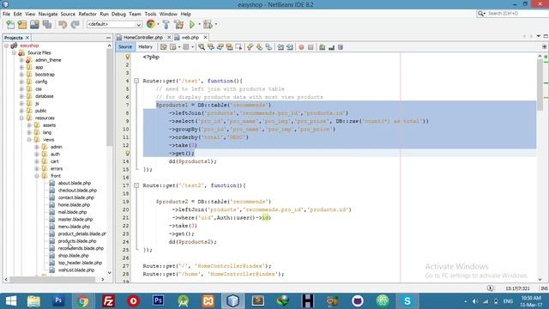Select the web.php editor tab
The height and width of the screenshot is (309, 549).
click(x=190, y=37)
